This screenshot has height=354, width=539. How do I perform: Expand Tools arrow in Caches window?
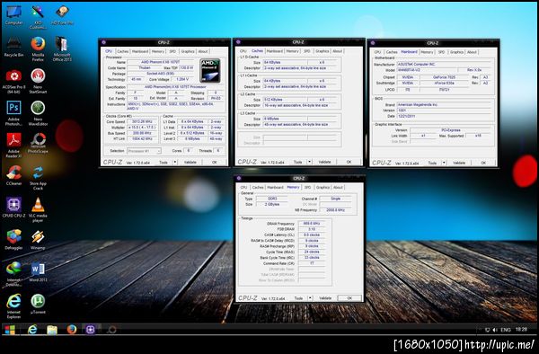point(309,162)
